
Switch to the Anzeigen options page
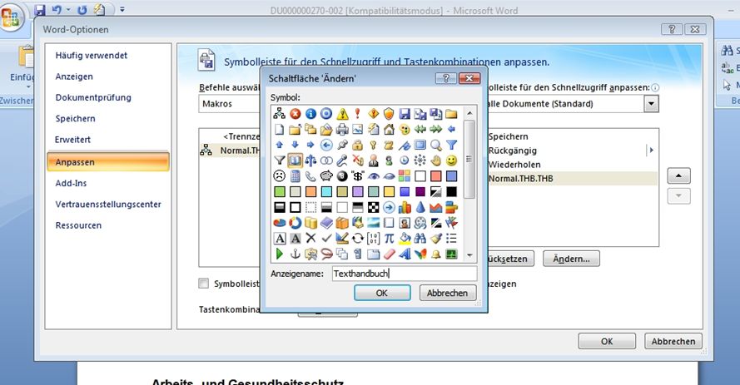[74, 77]
